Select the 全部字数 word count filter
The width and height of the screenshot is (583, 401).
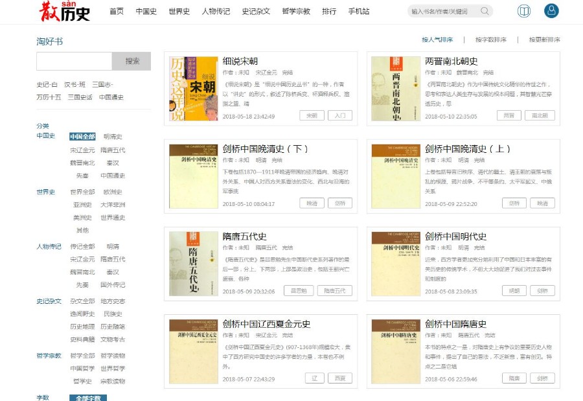(x=88, y=399)
